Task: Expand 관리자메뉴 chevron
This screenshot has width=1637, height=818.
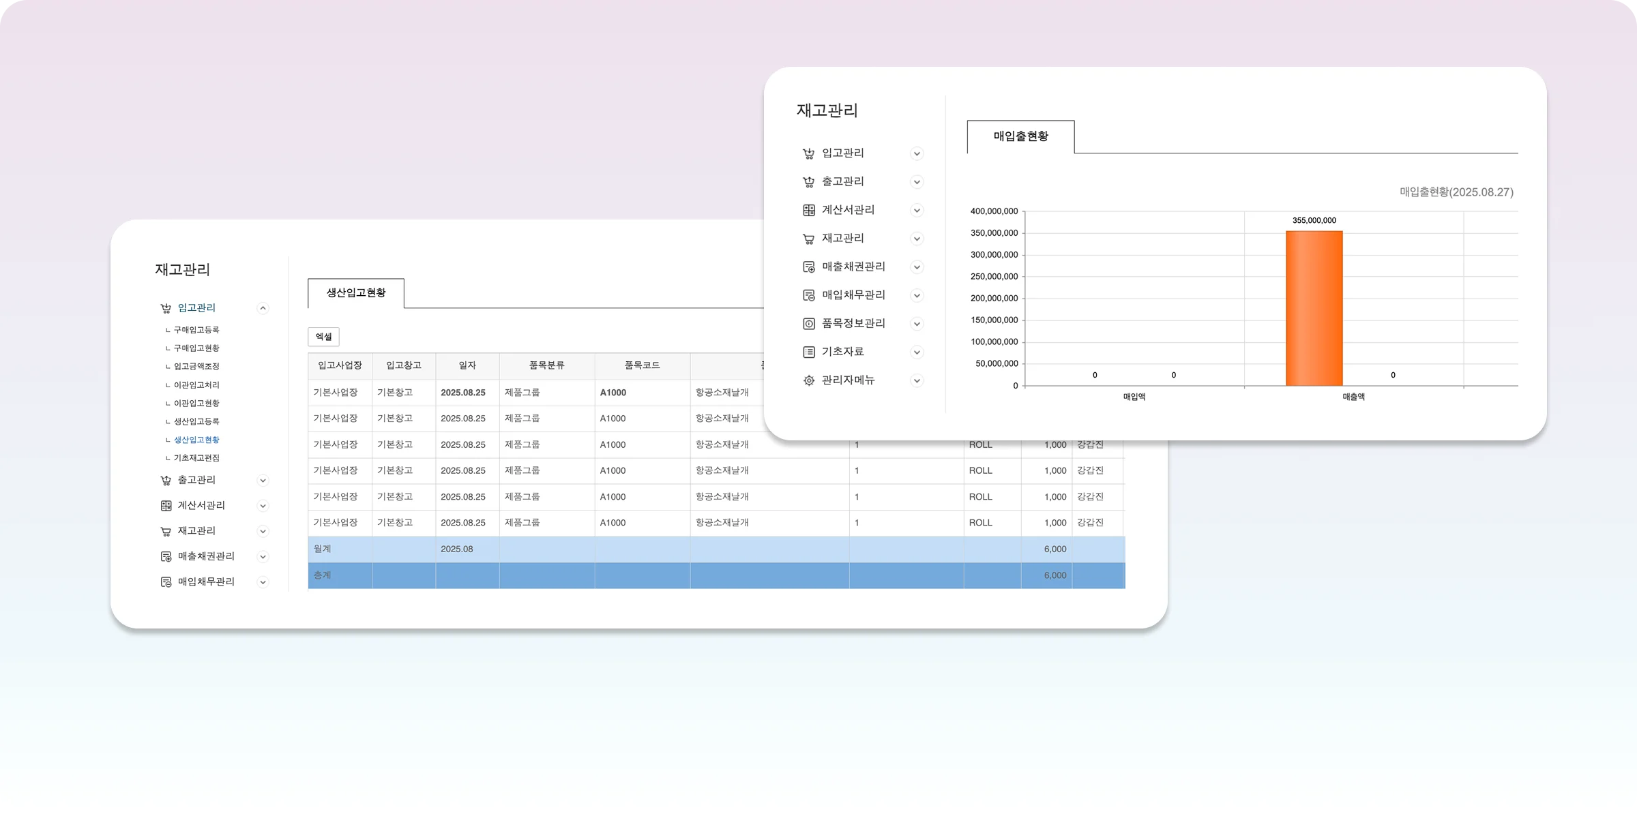Action: 917,380
